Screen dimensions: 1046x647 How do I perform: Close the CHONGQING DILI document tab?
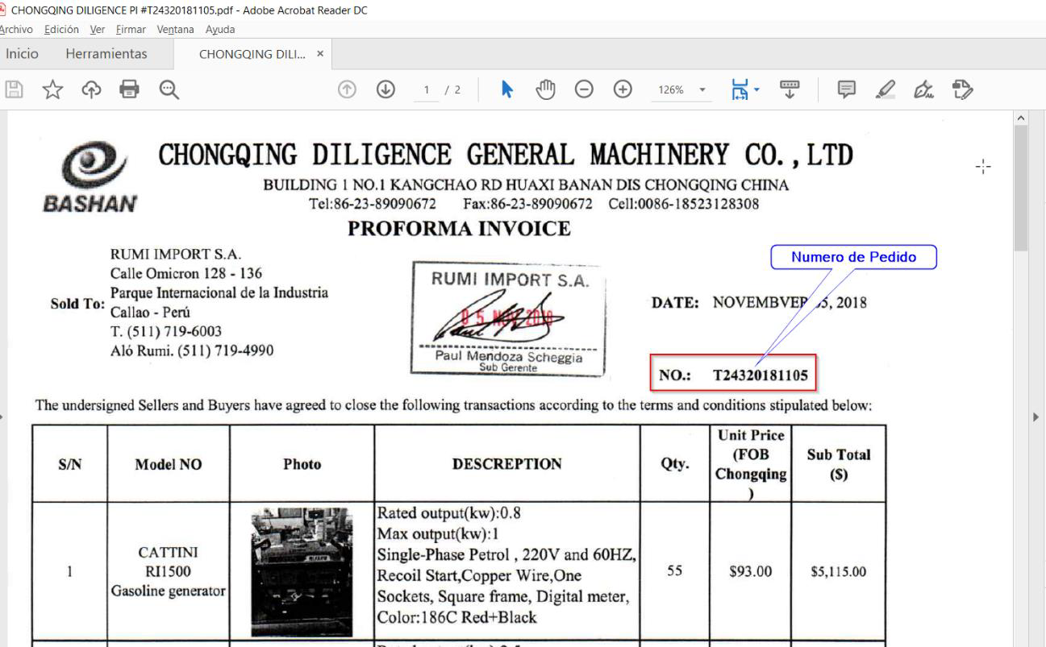click(x=320, y=53)
